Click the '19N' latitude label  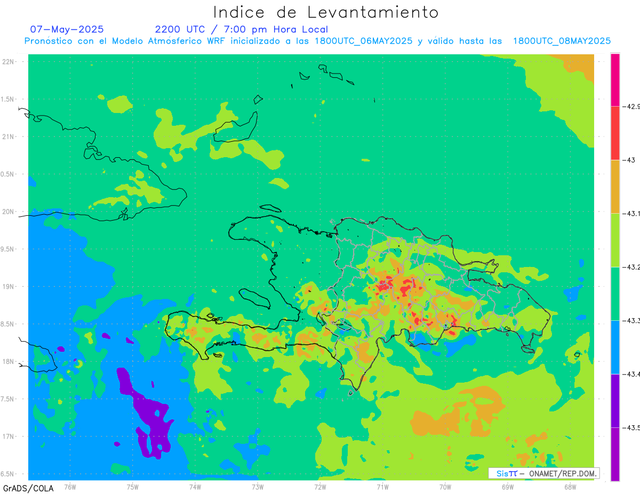pyautogui.click(x=9, y=286)
